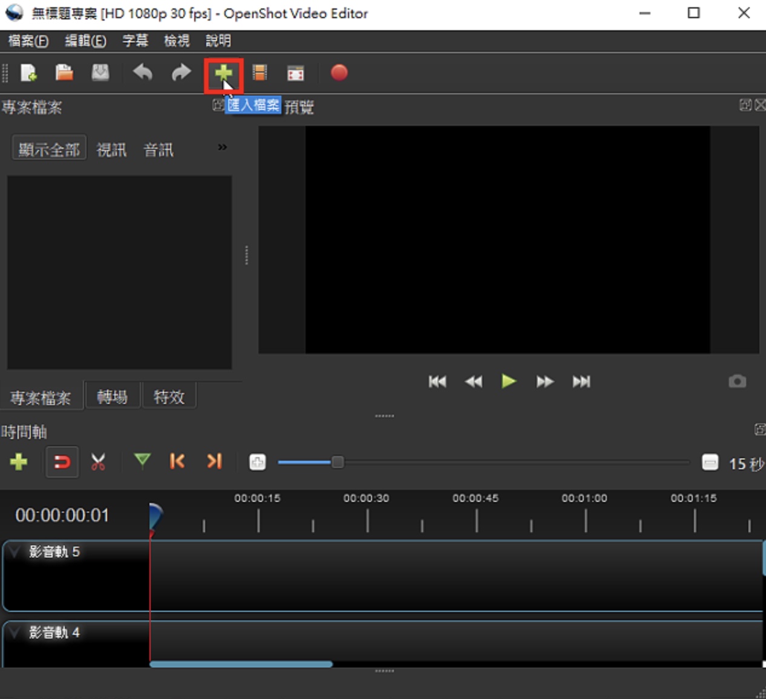Select the 顯示全部 filter button
The image size is (766, 699).
tap(49, 149)
